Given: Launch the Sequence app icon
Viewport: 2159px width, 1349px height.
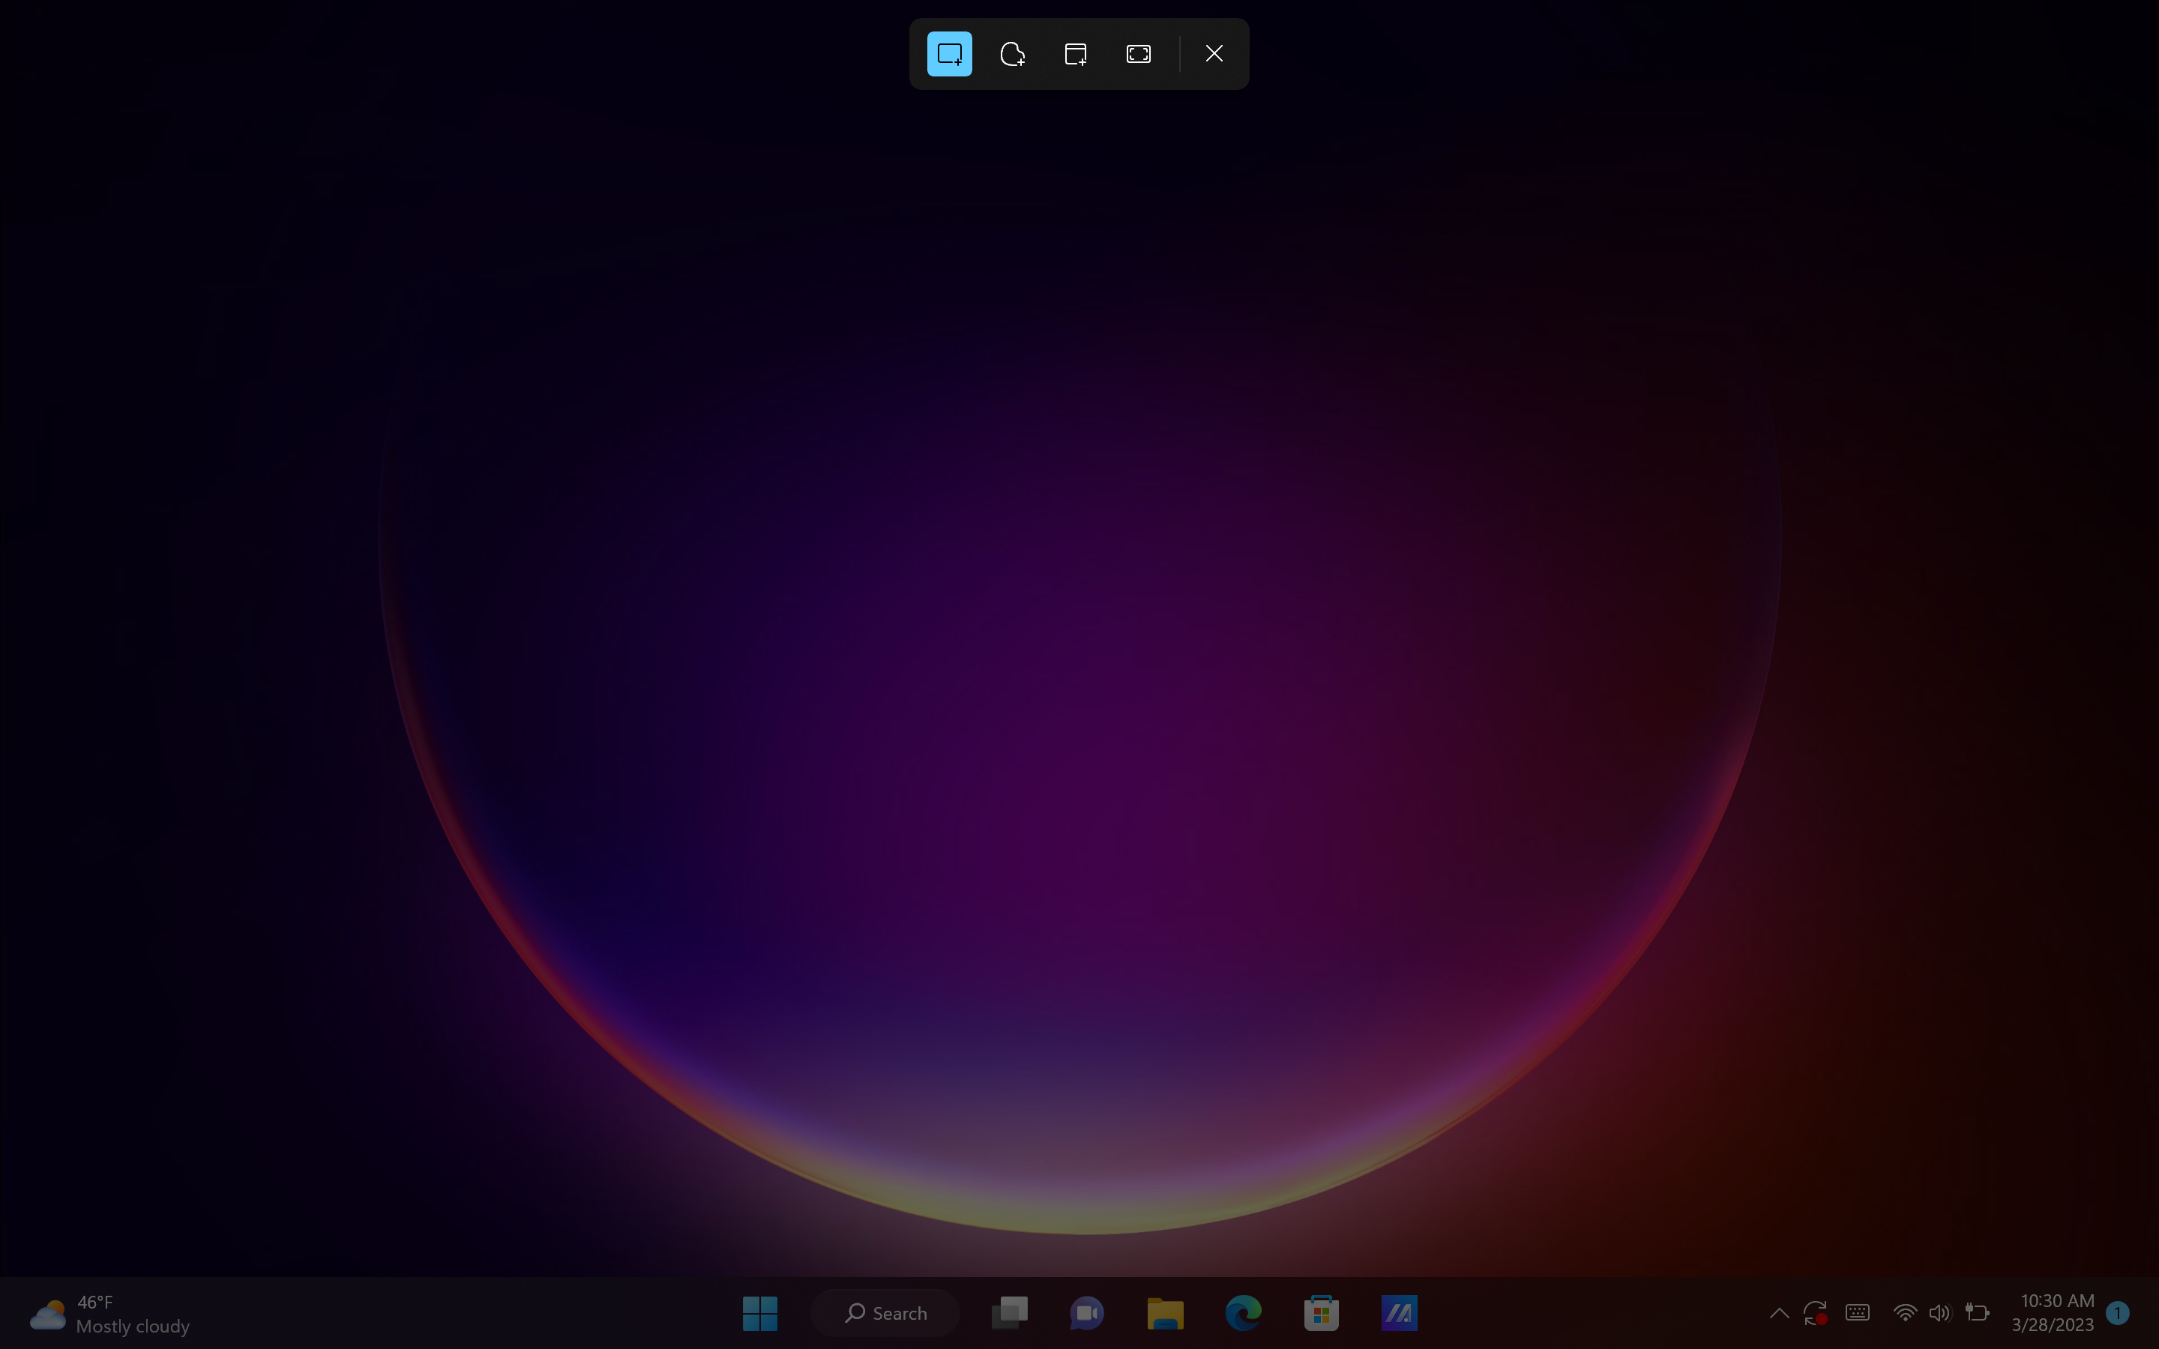Looking at the screenshot, I should [x=1399, y=1312].
